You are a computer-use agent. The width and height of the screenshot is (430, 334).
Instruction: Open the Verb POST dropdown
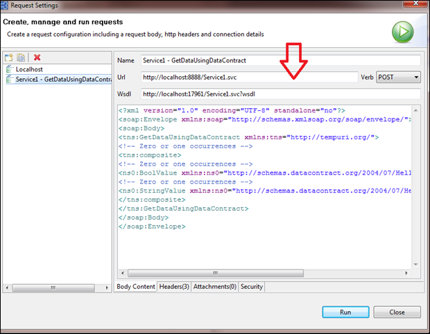pyautogui.click(x=399, y=78)
